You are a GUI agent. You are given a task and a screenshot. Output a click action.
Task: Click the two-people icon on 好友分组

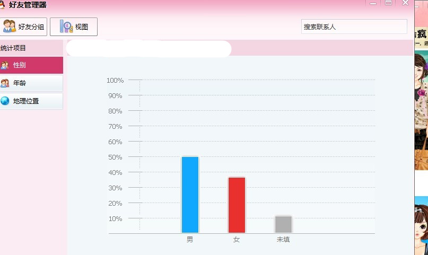[9, 27]
